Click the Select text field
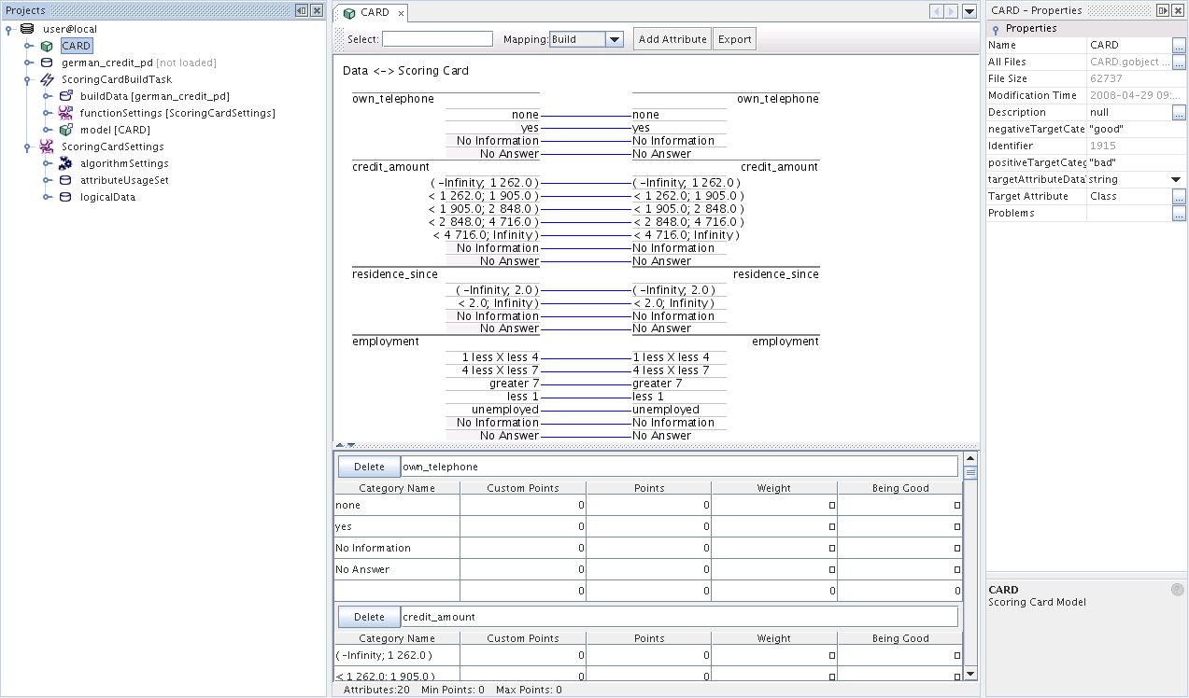 (437, 39)
